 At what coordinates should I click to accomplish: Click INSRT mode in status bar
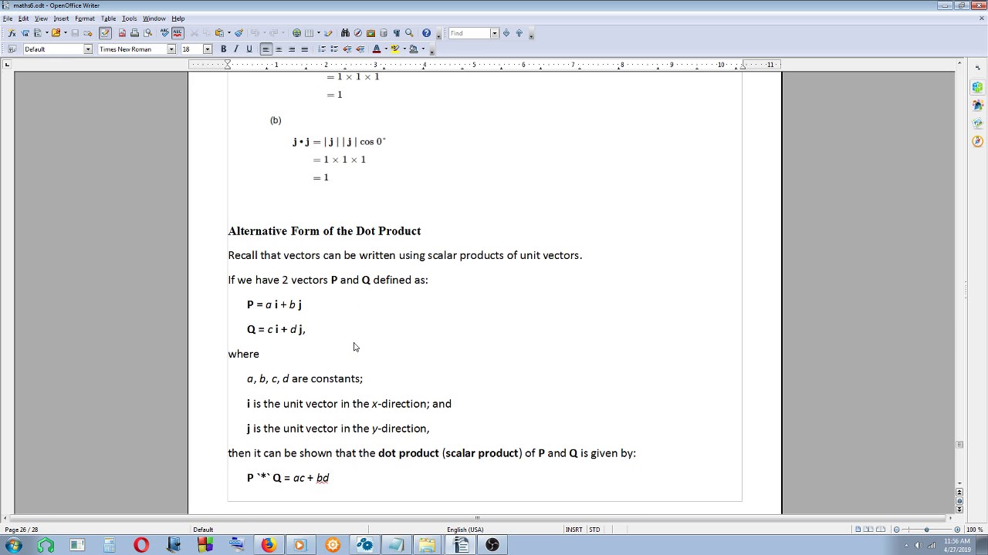pyautogui.click(x=574, y=530)
